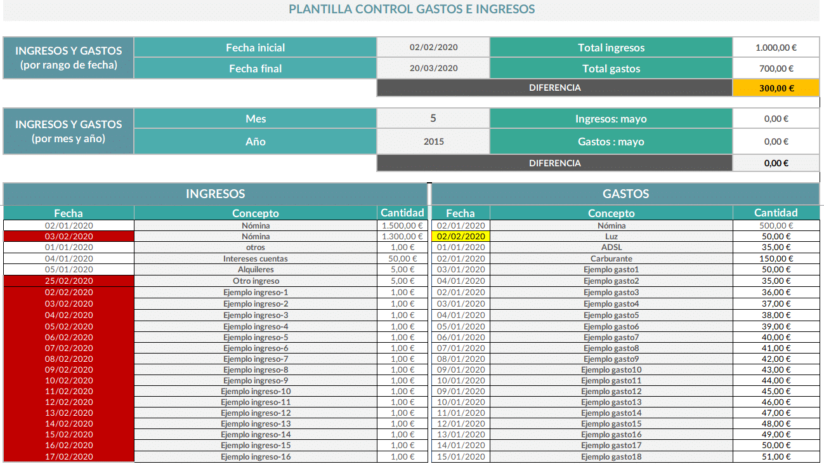Select the Año cell containing 2015
Screen dimensions: 824x464
pos(433,141)
